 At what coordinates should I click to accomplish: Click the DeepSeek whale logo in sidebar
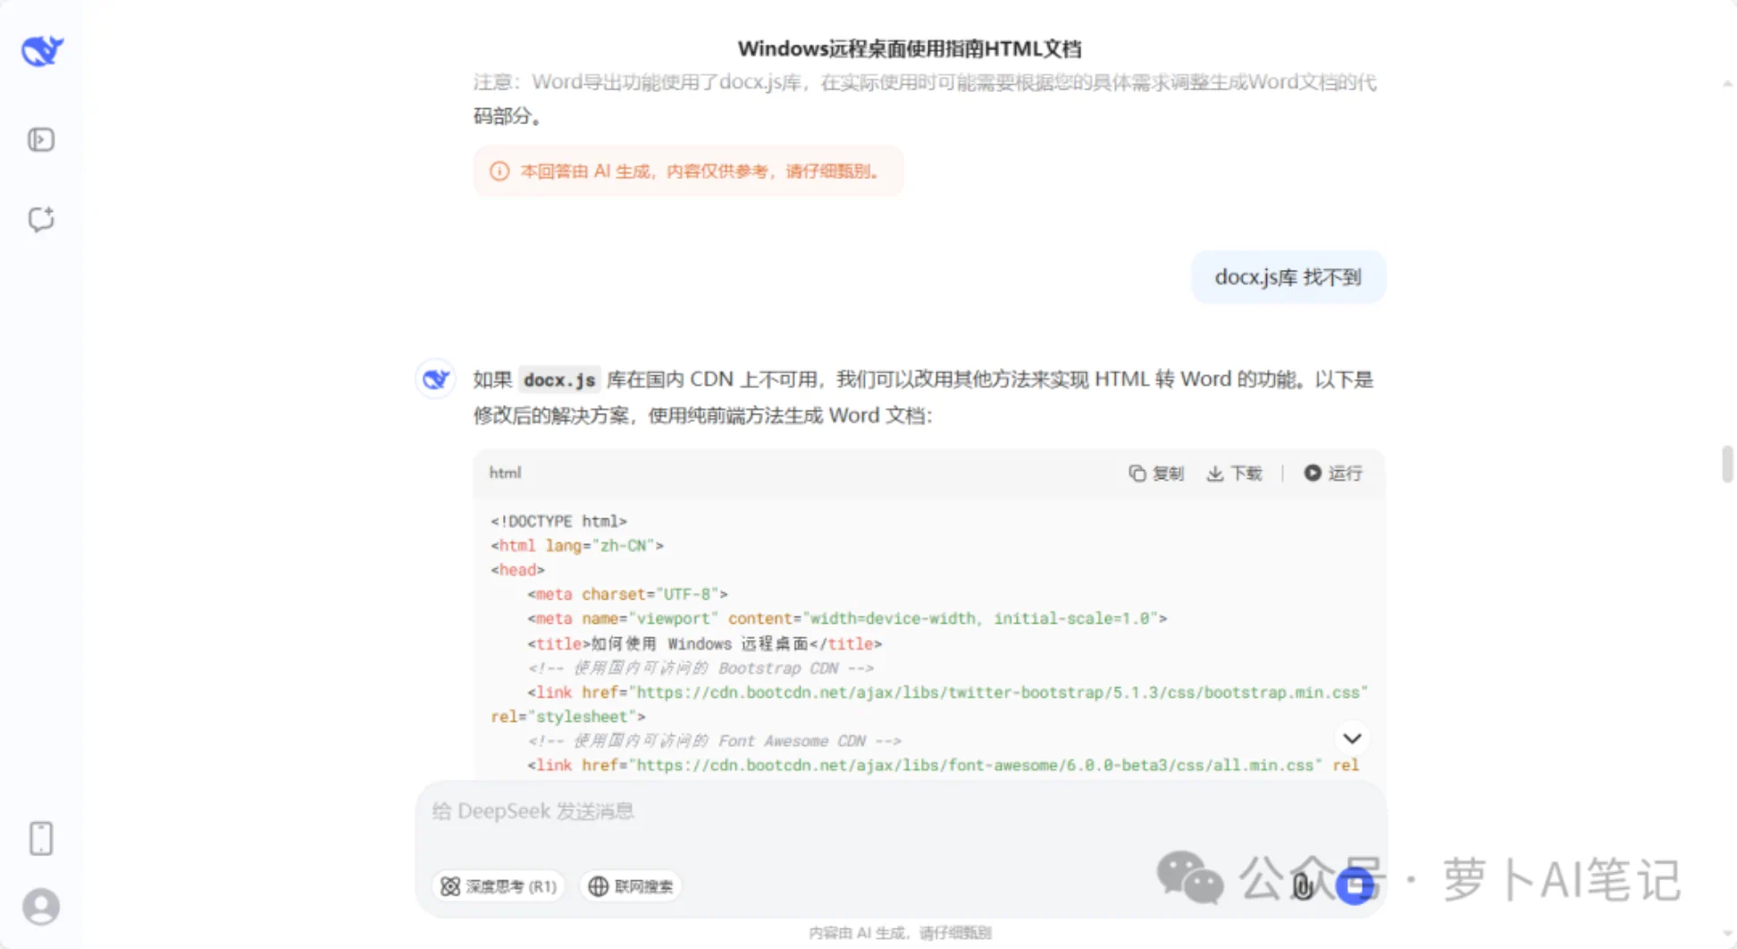[x=42, y=51]
